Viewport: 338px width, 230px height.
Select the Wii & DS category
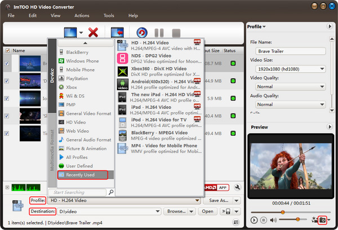(x=86, y=96)
